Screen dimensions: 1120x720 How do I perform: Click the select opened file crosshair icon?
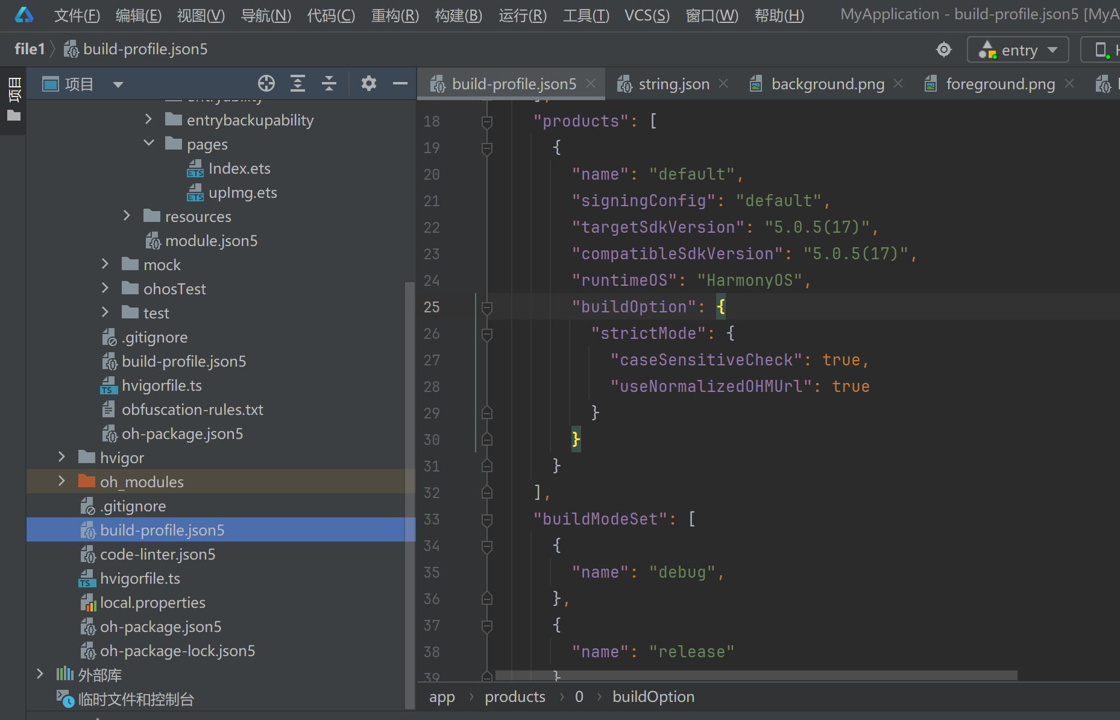click(266, 84)
